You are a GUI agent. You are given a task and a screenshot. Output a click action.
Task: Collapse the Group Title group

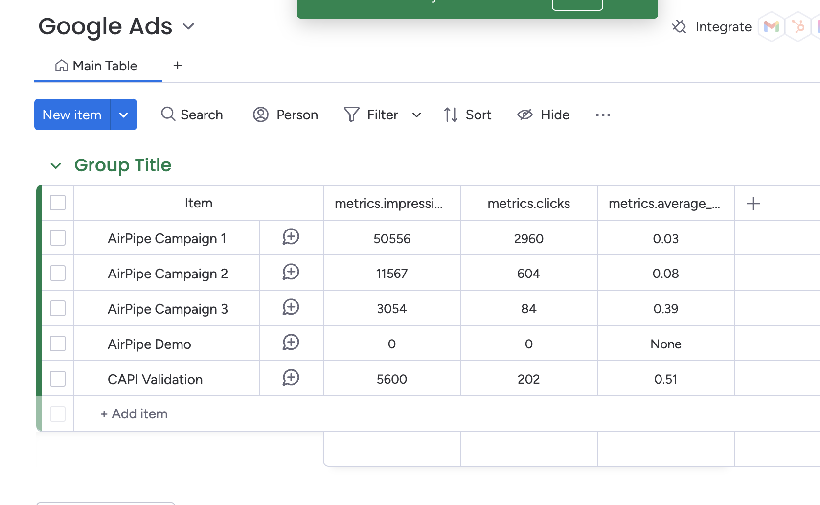pos(56,166)
